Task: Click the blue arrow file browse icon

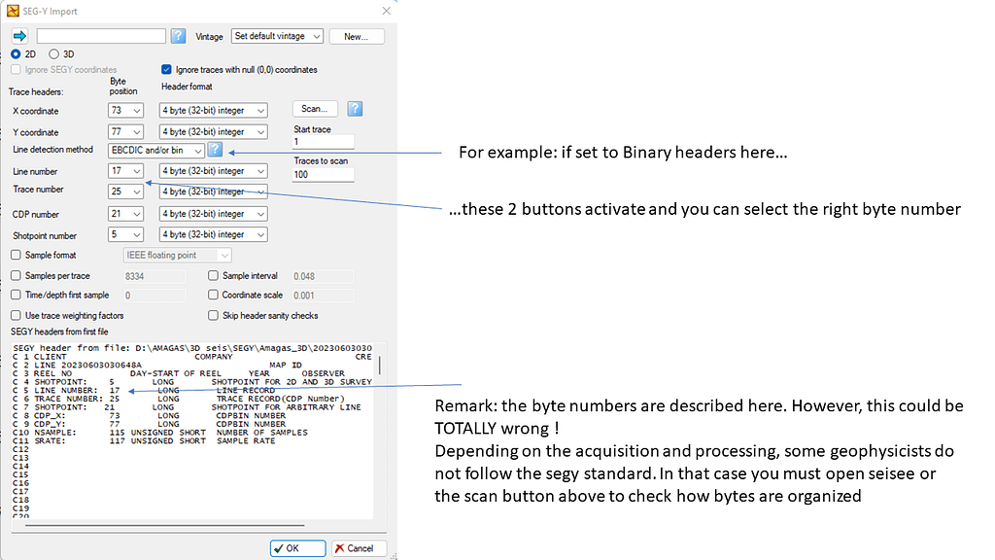Action: (19, 36)
